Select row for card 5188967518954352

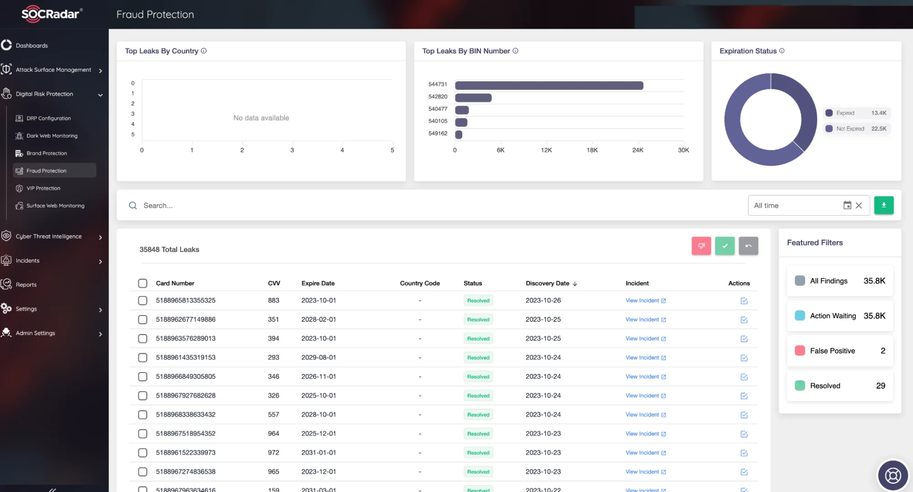[x=142, y=434]
